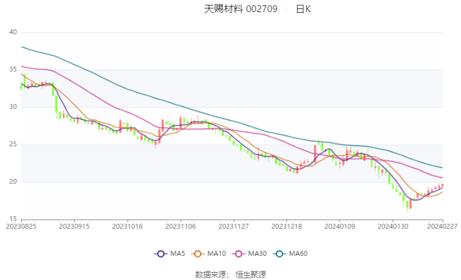This screenshot has width=461, height=280.
Task: Toggle the MA30 legend series
Action: [249, 254]
